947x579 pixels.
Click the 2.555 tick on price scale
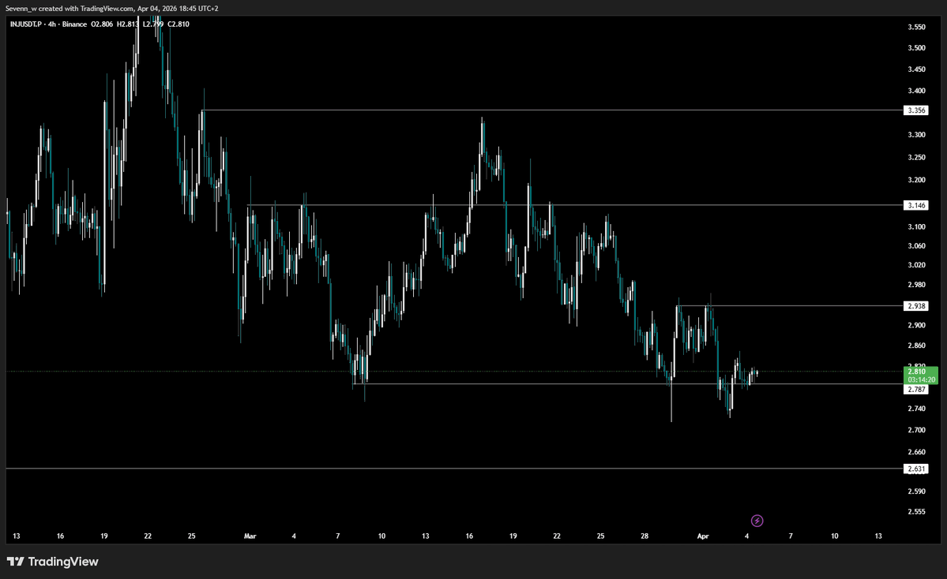click(x=916, y=511)
